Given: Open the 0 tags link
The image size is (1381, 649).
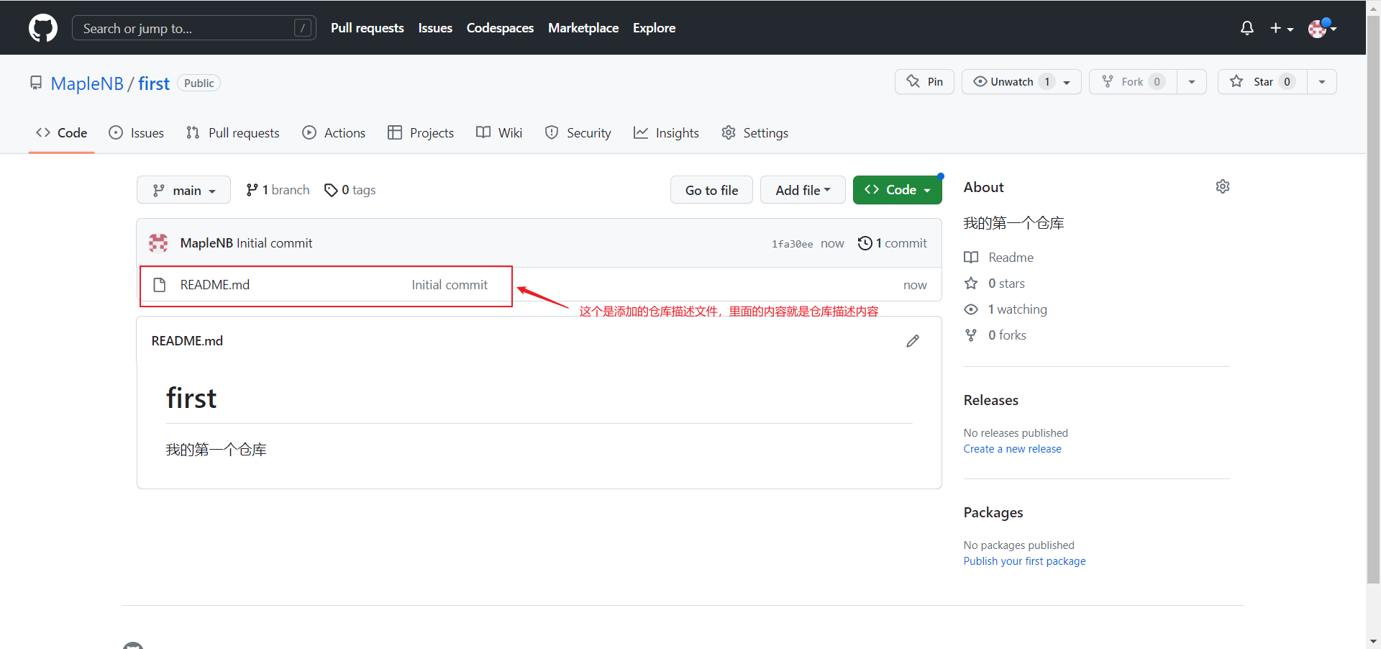Looking at the screenshot, I should coord(350,190).
